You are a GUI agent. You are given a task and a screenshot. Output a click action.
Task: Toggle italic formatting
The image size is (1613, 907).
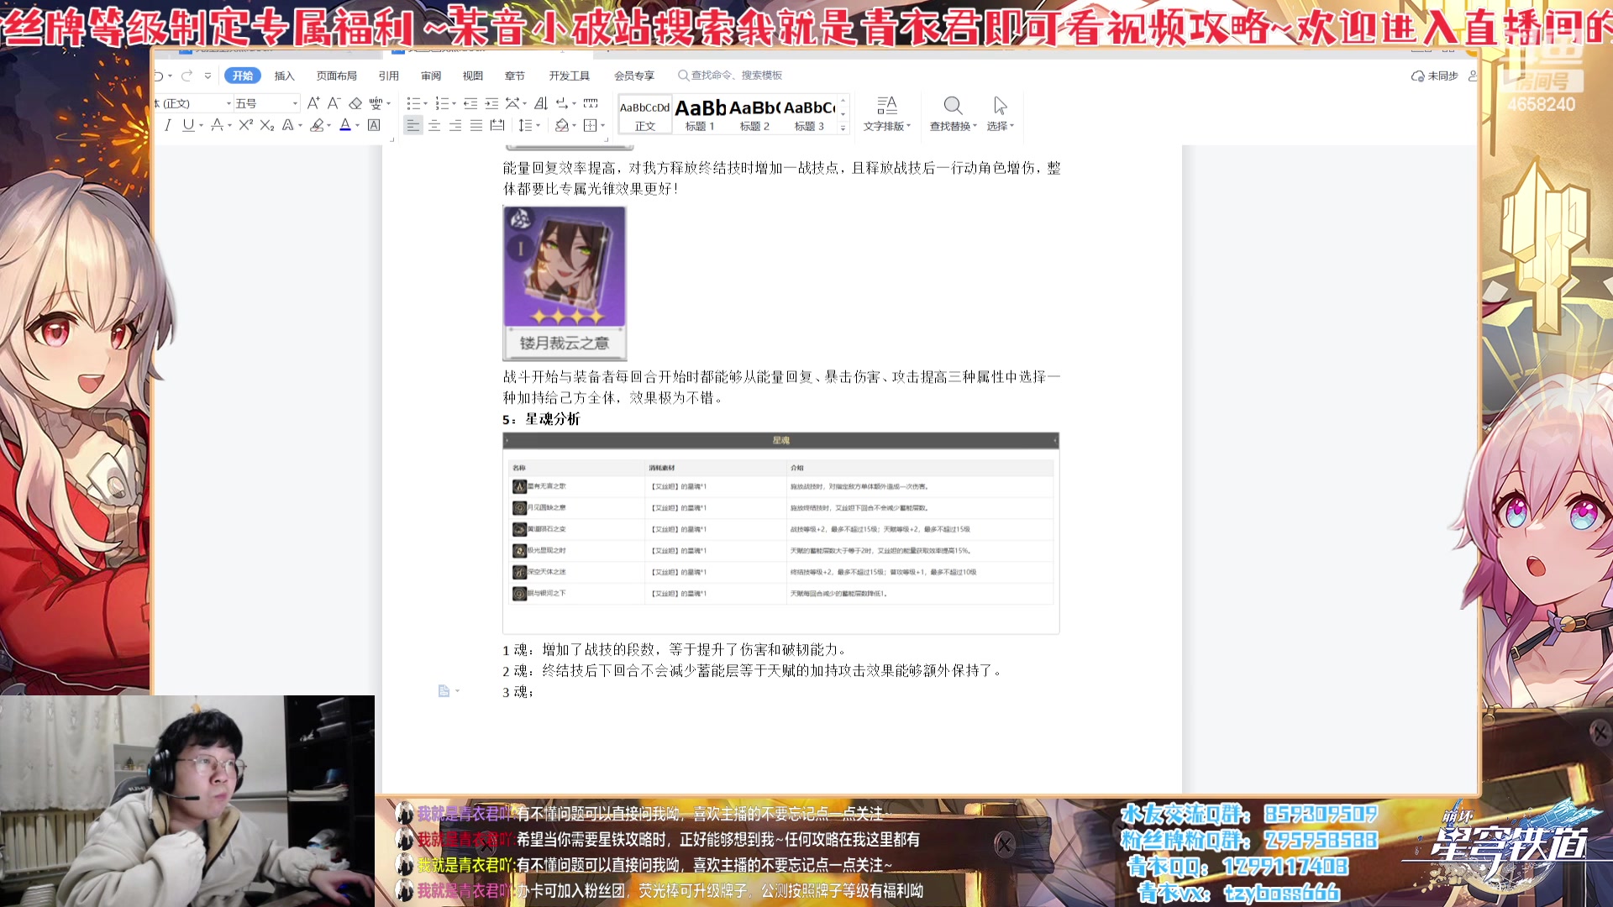click(x=167, y=124)
